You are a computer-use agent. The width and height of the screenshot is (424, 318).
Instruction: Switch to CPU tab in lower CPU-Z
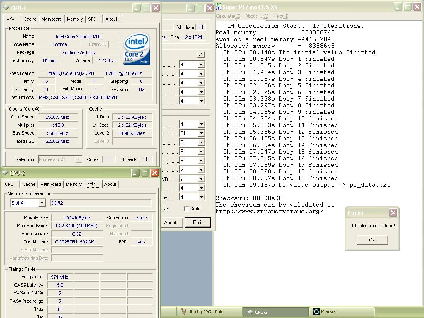[x=9, y=184]
